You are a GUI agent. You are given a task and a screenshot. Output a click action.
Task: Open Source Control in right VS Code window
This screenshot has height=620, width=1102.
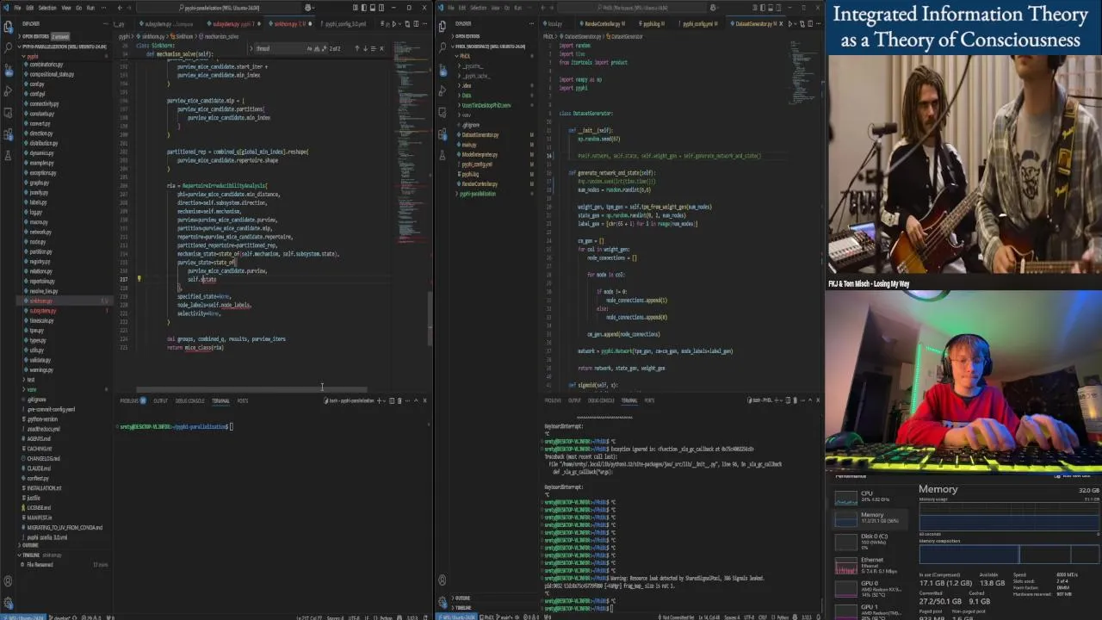(443, 69)
